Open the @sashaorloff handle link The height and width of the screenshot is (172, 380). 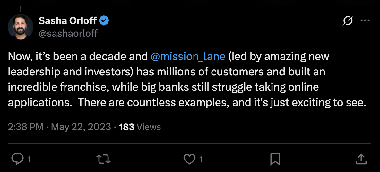point(68,33)
